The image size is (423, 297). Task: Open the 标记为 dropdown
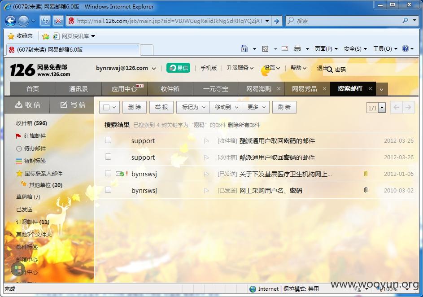(193, 107)
